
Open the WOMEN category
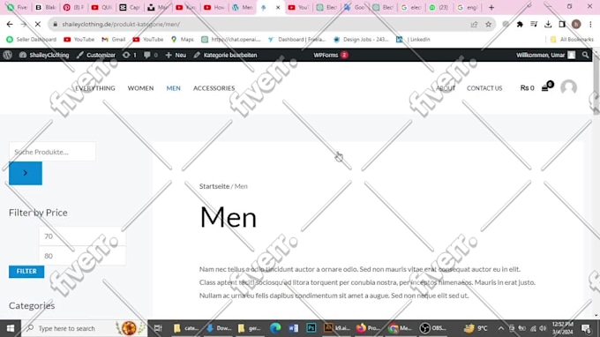[140, 88]
